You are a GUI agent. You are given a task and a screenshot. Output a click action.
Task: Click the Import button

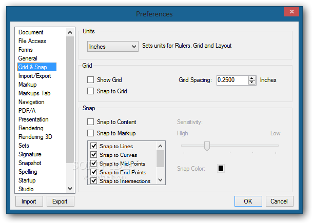tap(29, 201)
